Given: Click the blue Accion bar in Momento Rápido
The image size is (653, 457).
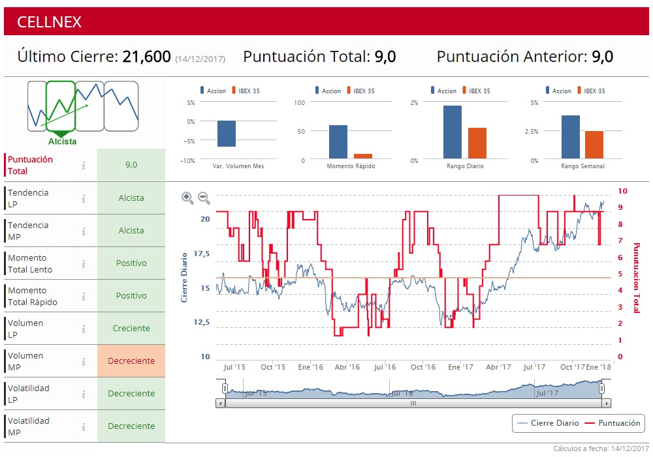Looking at the screenshot, I should pyautogui.click(x=338, y=142).
